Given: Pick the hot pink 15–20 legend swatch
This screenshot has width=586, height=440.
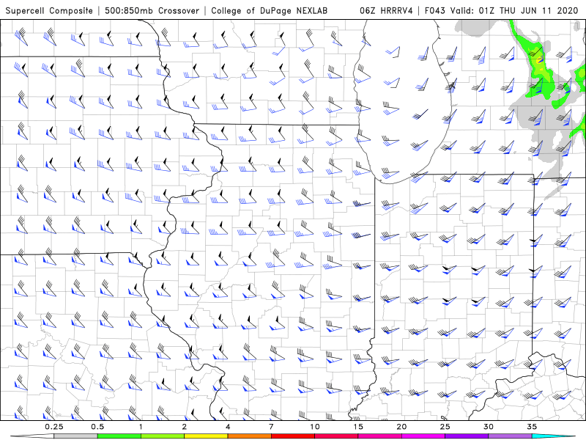Looking at the screenshot, I should (x=379, y=436).
